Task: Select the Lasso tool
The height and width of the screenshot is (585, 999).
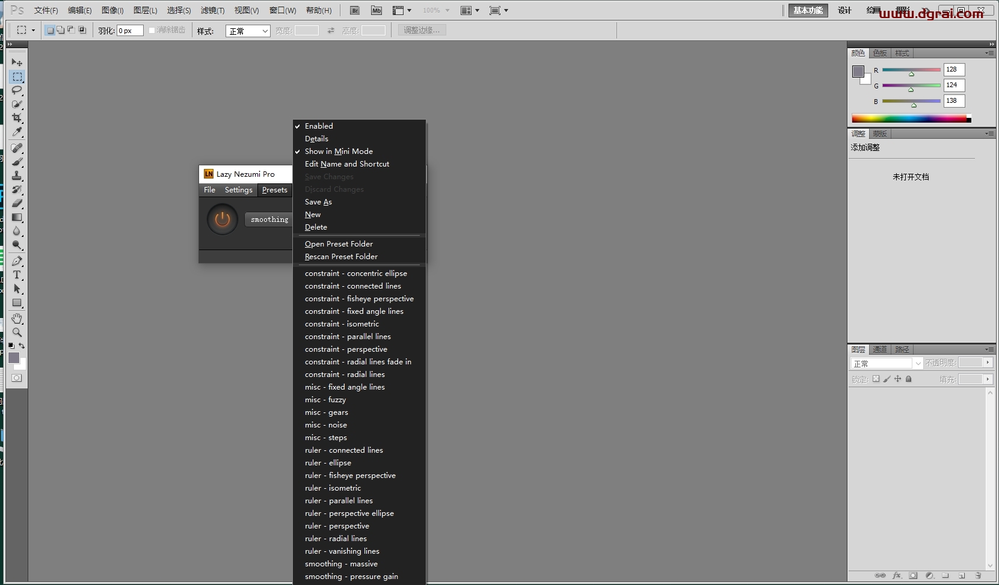Action: tap(17, 90)
